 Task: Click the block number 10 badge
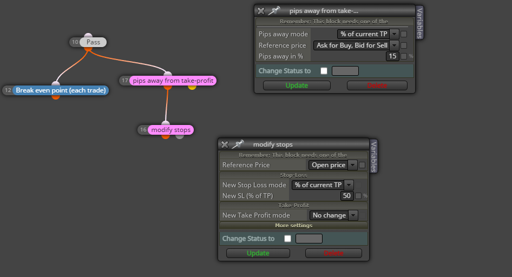75,42
